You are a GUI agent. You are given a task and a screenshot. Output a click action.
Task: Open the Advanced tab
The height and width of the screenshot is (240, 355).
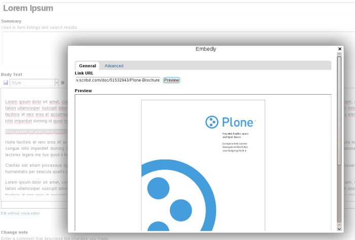(114, 66)
